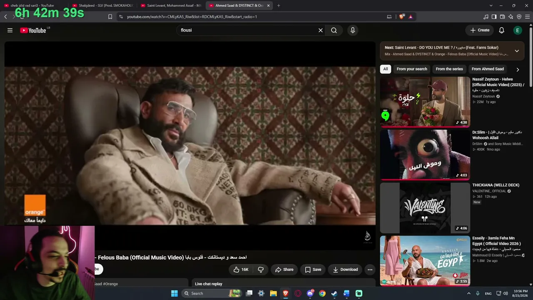Like the Felous Baba video
Screen dimensions: 533x300
241,270
